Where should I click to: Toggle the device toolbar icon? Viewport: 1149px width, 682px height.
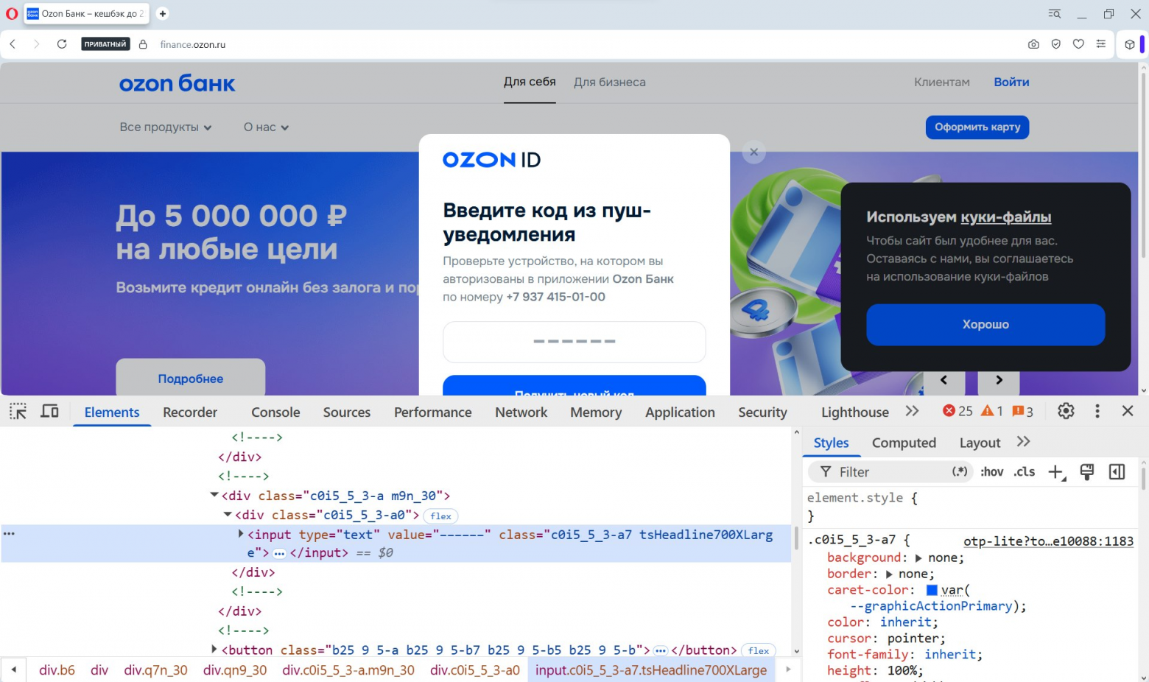tap(49, 412)
